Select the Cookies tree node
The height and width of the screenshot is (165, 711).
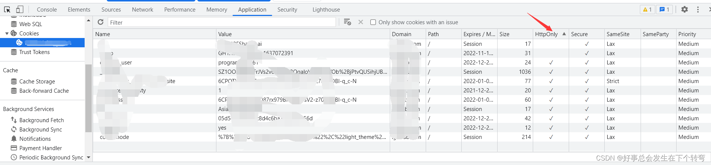click(x=29, y=33)
